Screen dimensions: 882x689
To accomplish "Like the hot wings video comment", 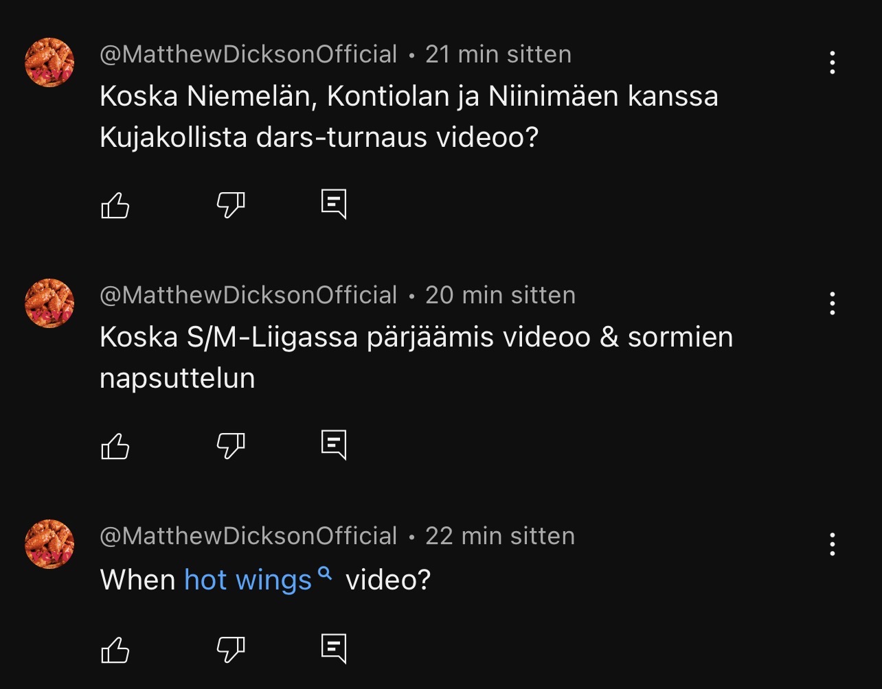I will click(x=115, y=649).
